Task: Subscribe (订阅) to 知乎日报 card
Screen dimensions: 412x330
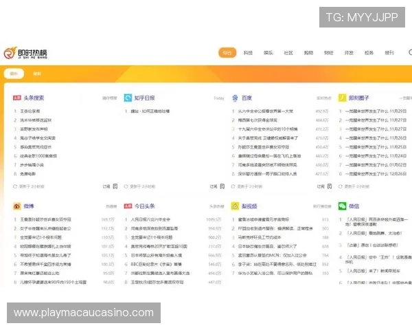Action: (x=214, y=186)
